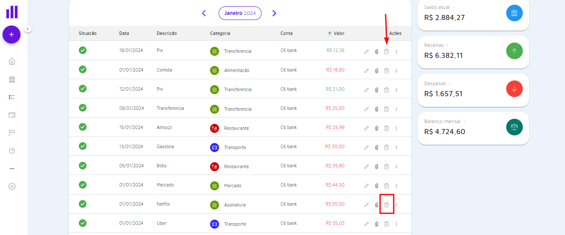The height and width of the screenshot is (235, 565).
Task: Toggle paid status of the Uber transaction
Action: coord(83,223)
